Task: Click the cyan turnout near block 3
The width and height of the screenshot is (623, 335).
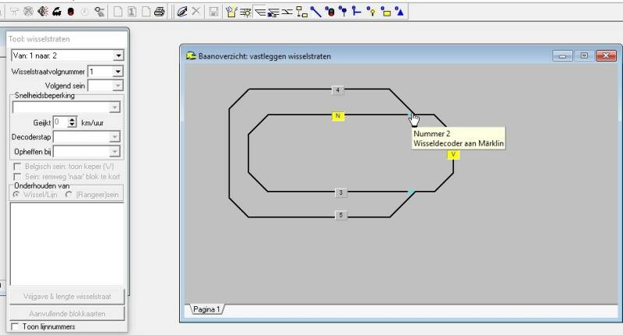Action: pyautogui.click(x=411, y=192)
